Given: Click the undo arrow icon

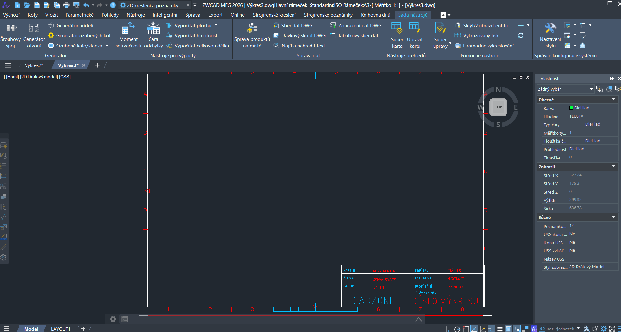Looking at the screenshot, I should coord(86,5).
